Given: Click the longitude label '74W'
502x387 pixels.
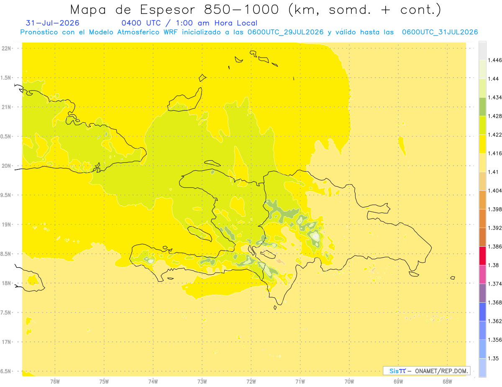Looking at the screenshot, I should 153,381.
